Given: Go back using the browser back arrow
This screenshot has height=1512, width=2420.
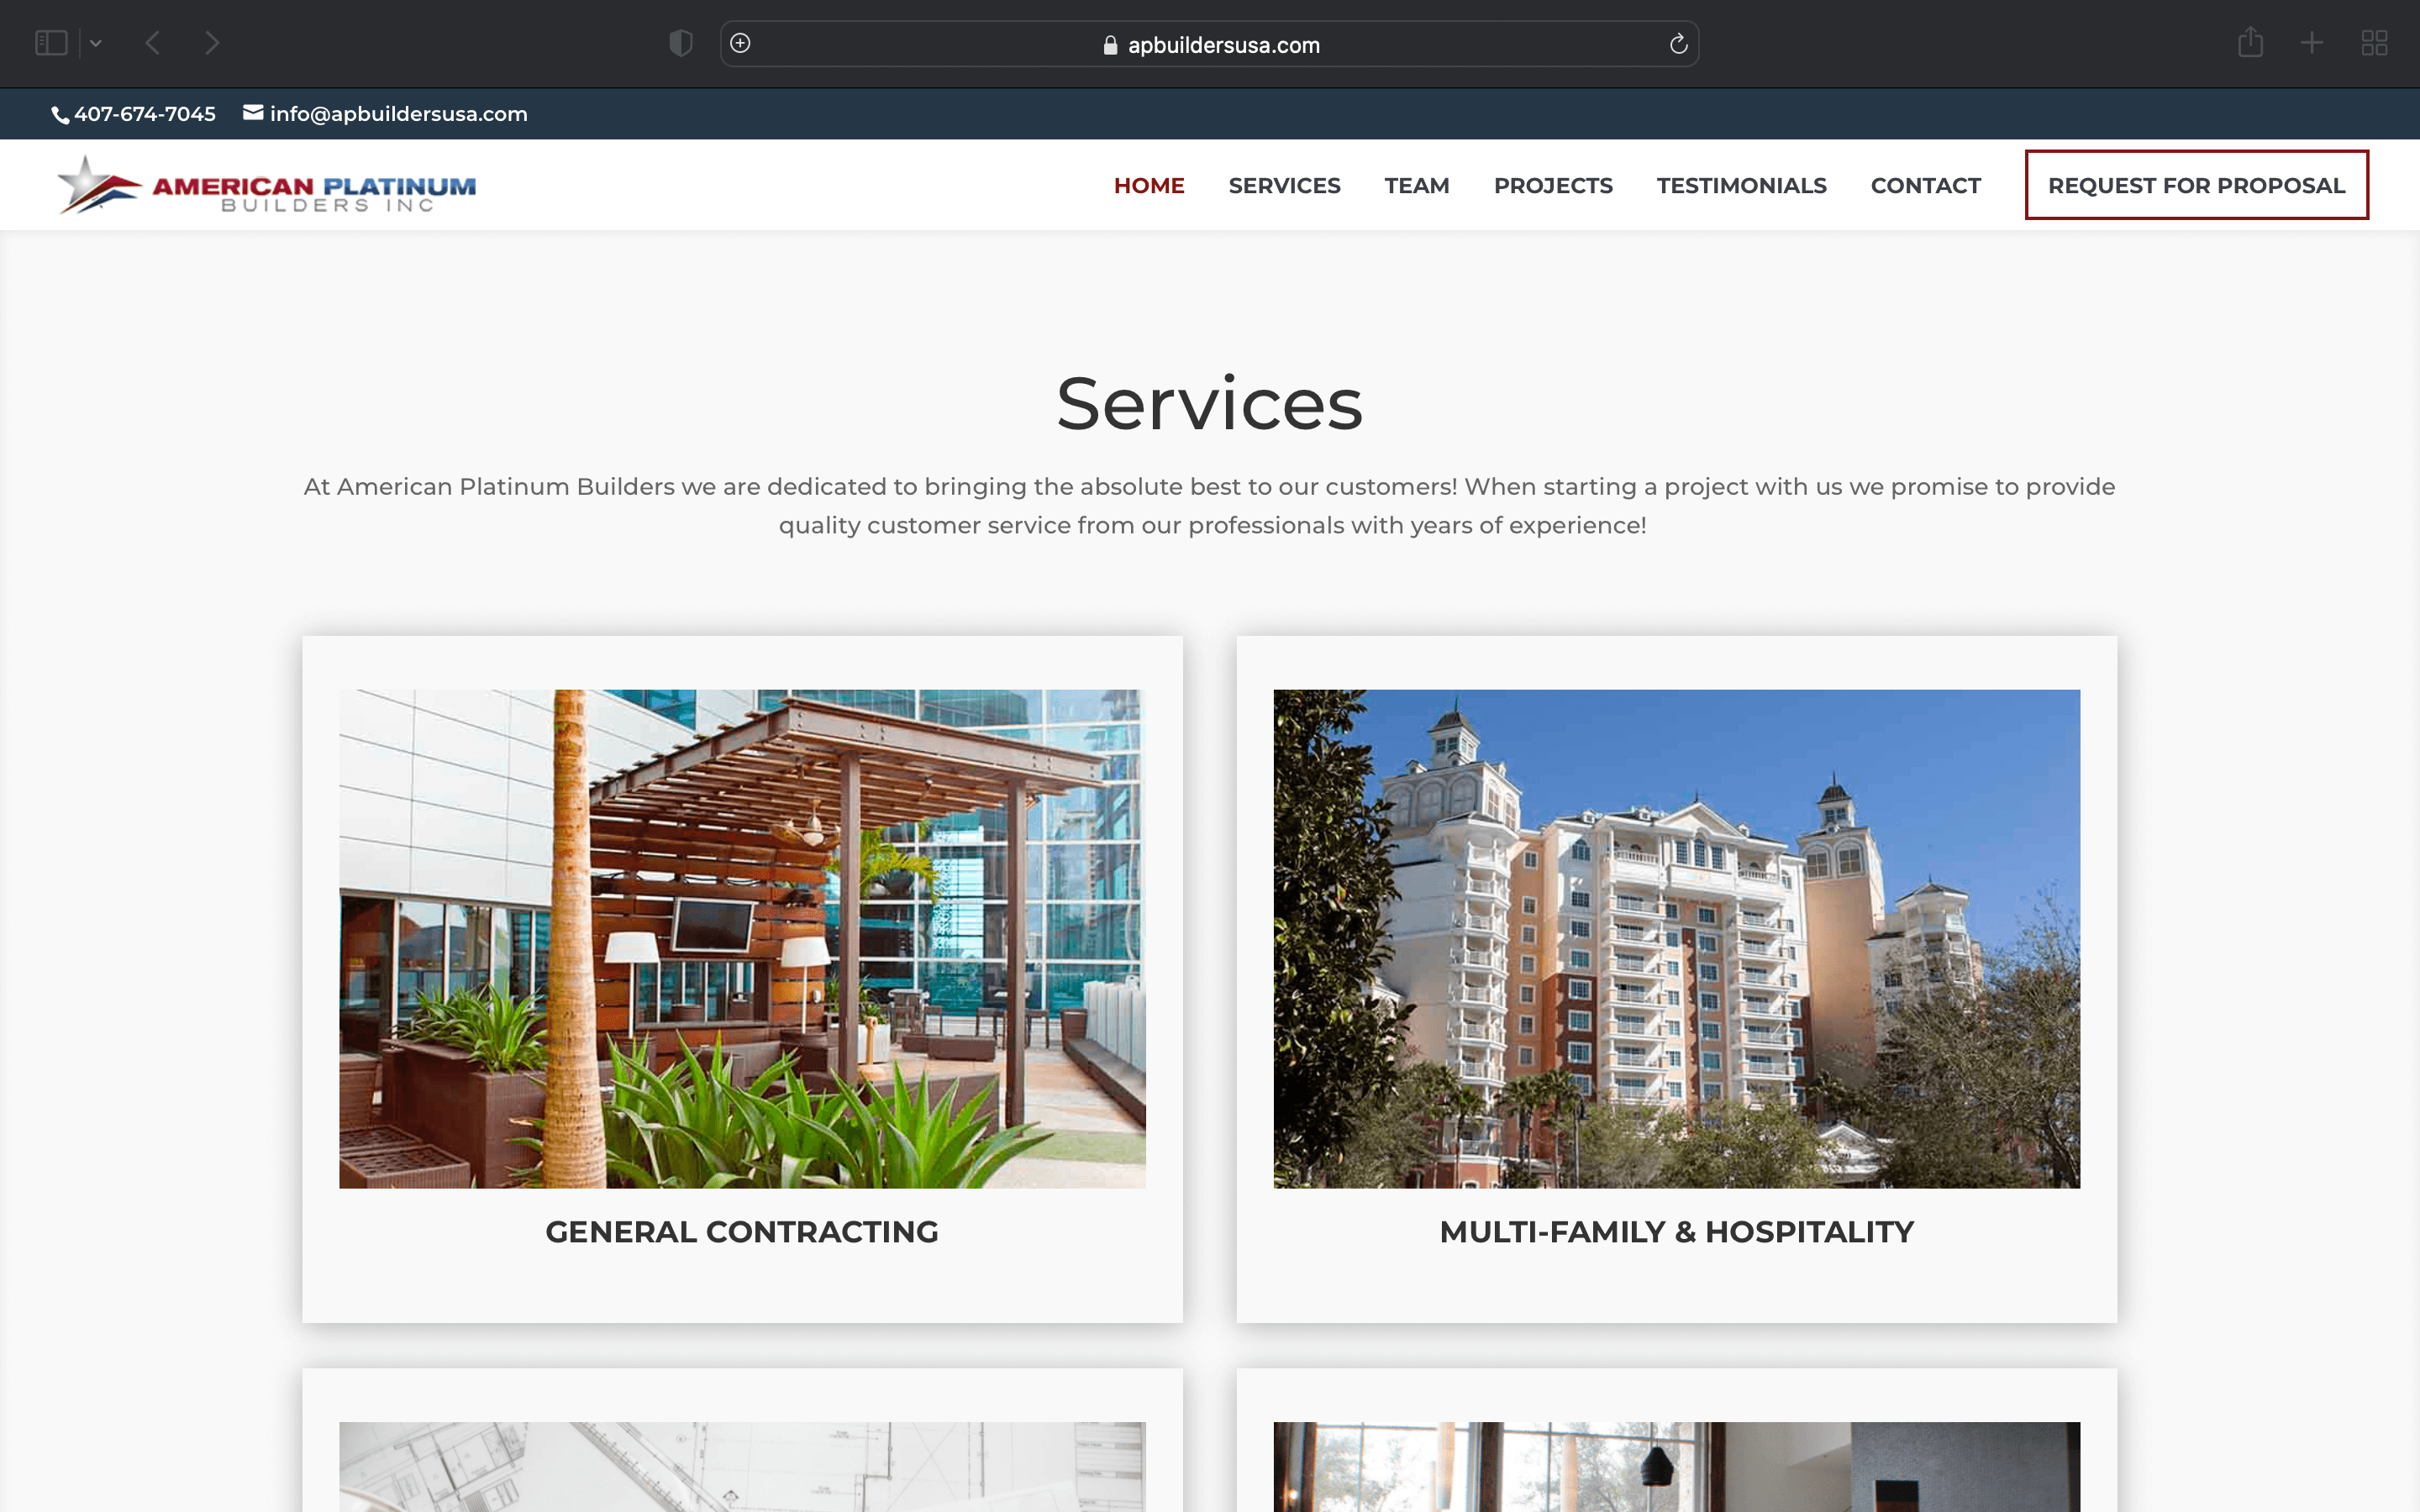Looking at the screenshot, I should tap(153, 43).
